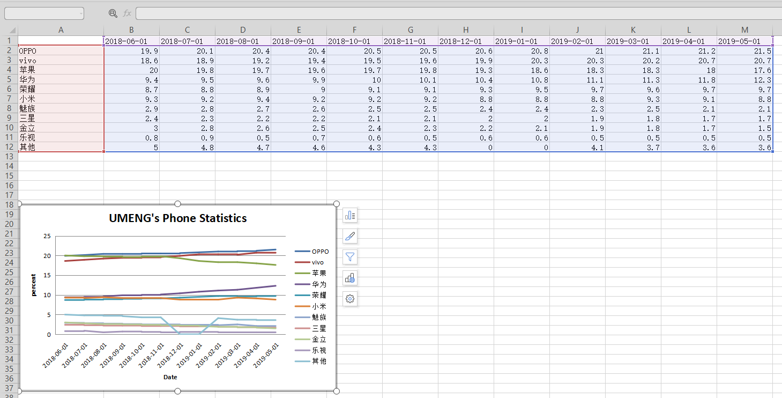
Task: Select column B header
Action: (131, 30)
